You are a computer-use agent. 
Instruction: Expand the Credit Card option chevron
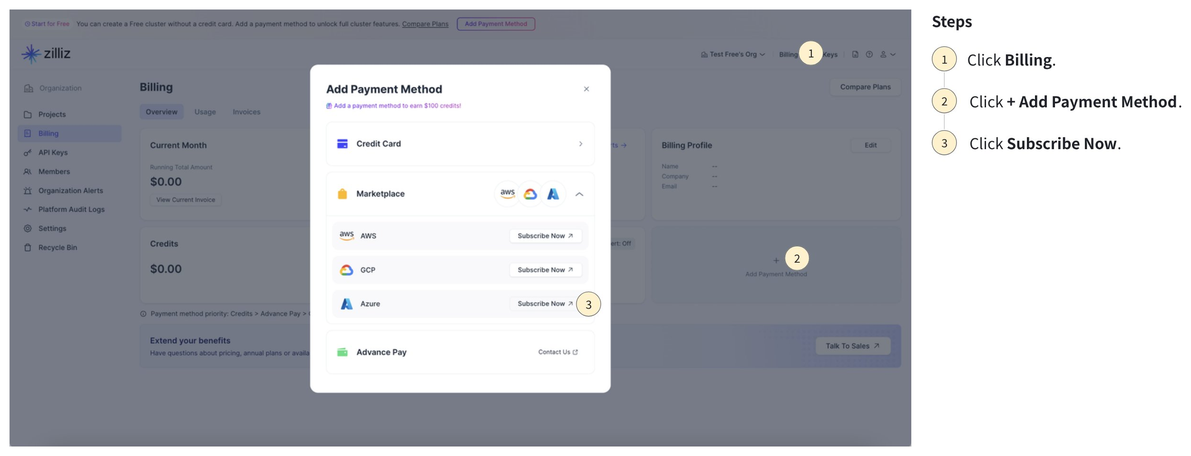click(x=581, y=144)
